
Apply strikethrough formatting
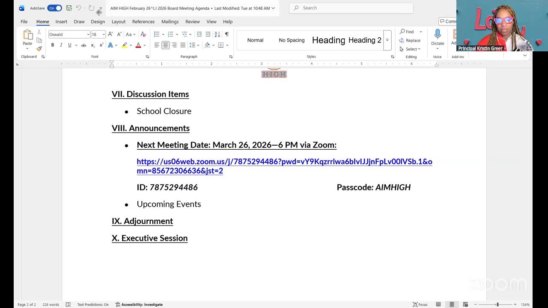click(x=83, y=45)
